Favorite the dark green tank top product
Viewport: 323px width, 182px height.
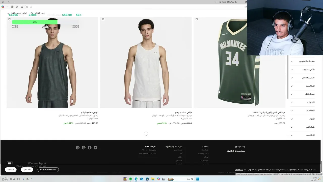coord(10,19)
